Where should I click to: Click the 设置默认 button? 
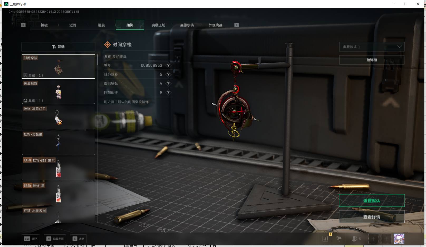tap(372, 201)
